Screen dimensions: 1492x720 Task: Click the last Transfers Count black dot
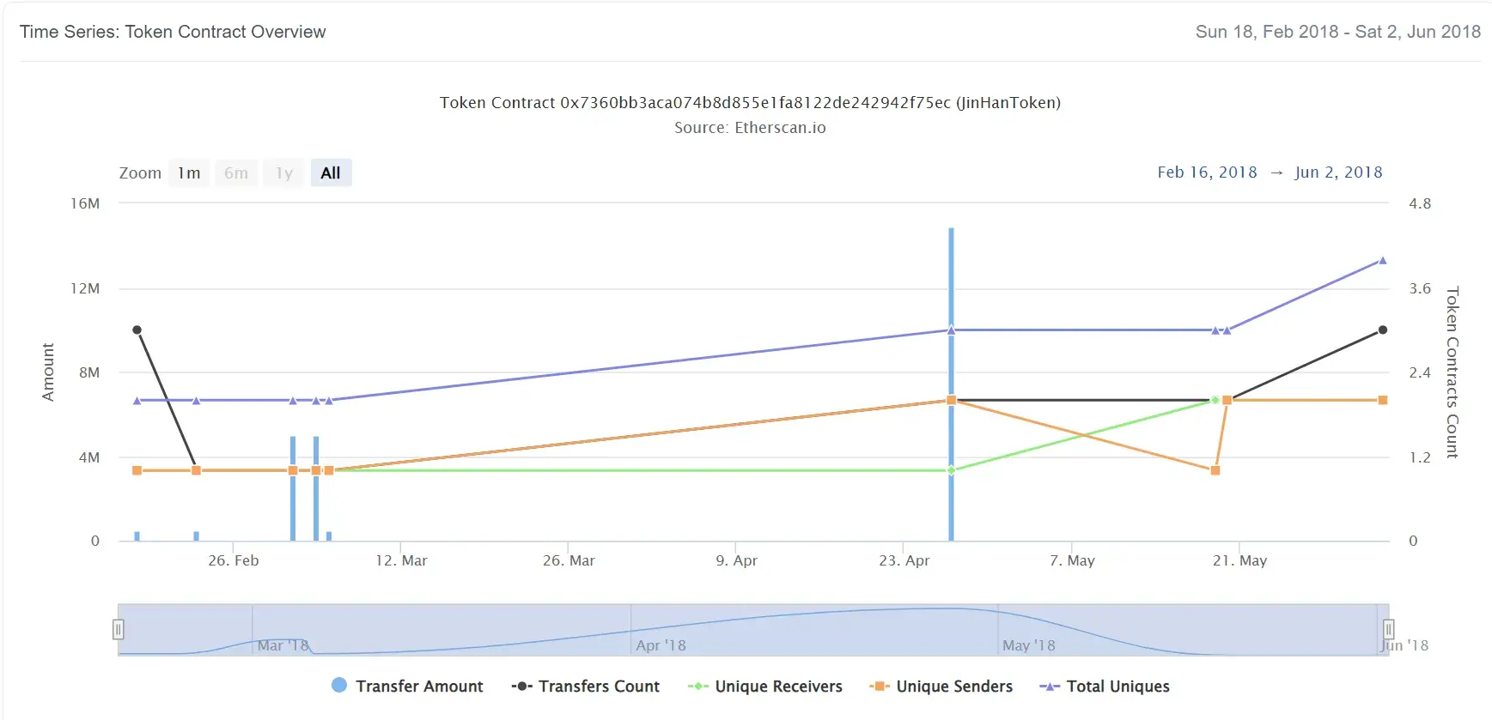point(1383,330)
